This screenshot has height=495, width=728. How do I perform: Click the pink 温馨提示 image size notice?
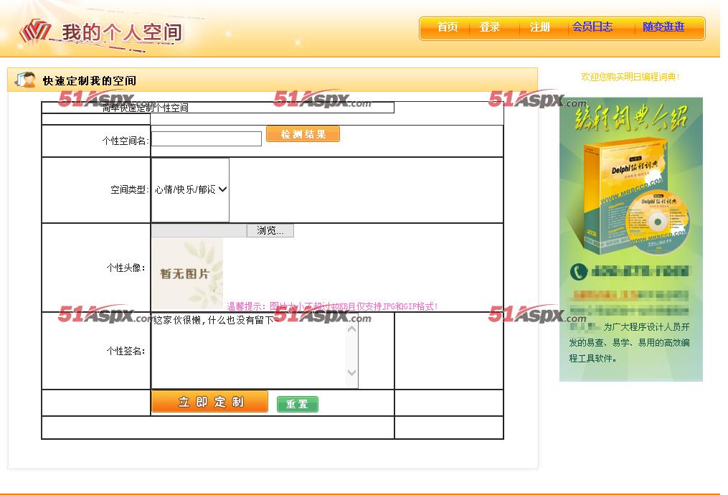coord(332,306)
